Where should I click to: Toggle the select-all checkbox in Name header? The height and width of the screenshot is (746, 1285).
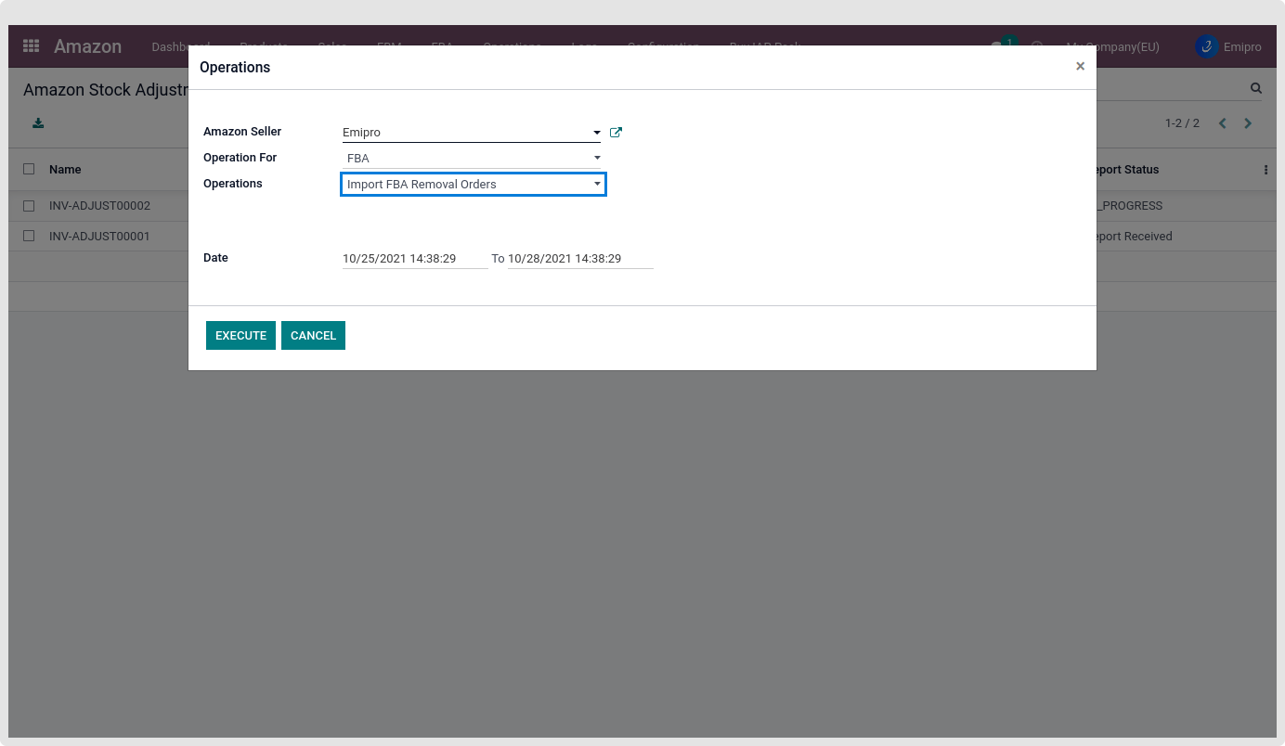[29, 169]
